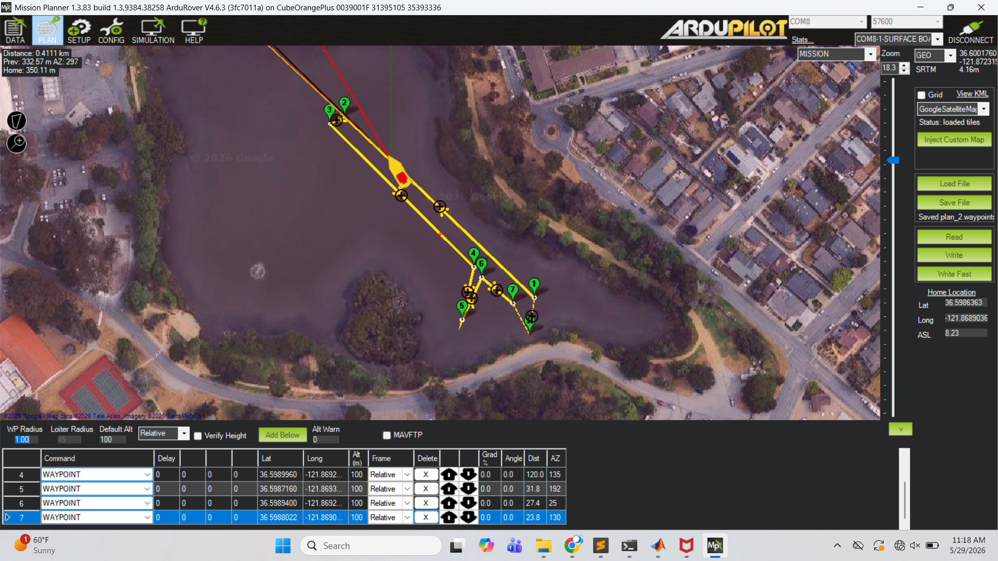Click the Alt Warn input field
This screenshot has height=561, width=998.
pos(325,439)
